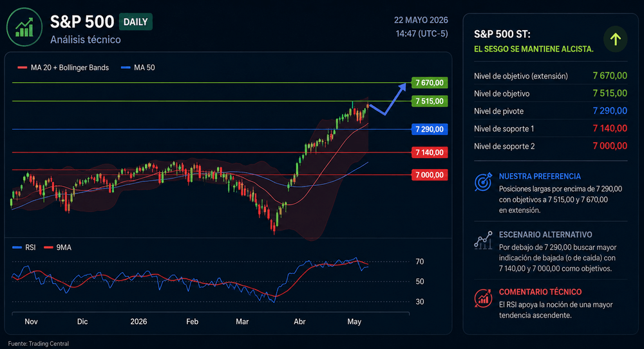Click the Mar month label on the time axis
The image size is (644, 349).
(x=242, y=322)
